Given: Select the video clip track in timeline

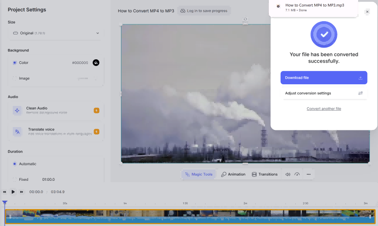Looking at the screenshot, I should tap(190, 217).
